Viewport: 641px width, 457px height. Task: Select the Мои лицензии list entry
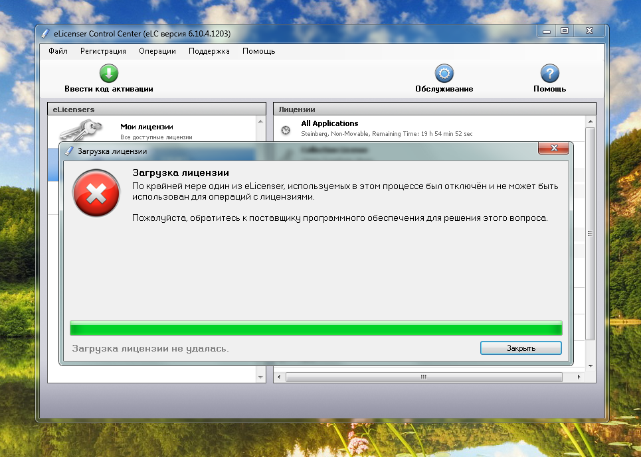tap(152, 129)
